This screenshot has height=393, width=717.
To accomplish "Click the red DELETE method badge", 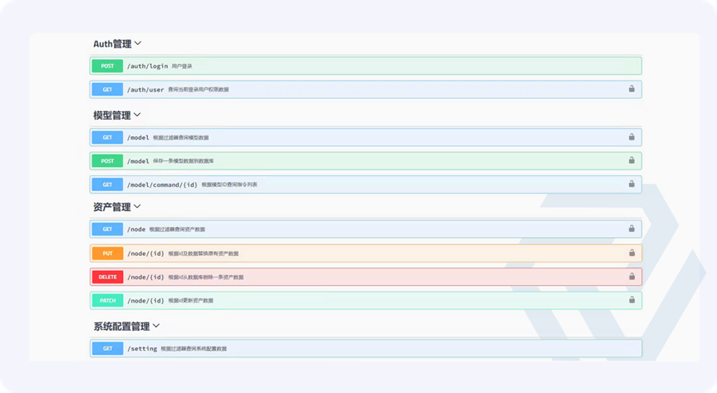I will (x=107, y=277).
